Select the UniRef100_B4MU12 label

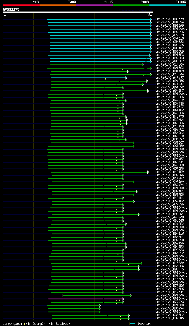click(x=170, y=253)
